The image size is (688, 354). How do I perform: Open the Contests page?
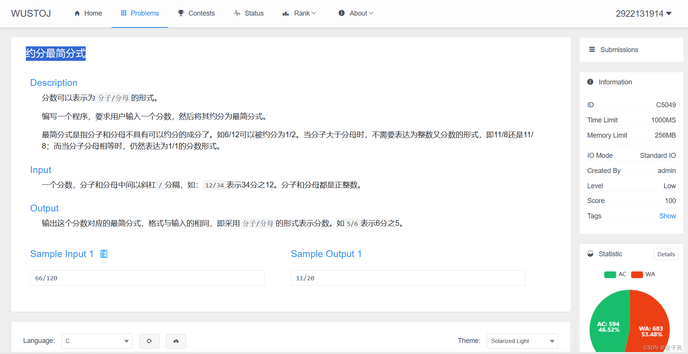point(196,13)
